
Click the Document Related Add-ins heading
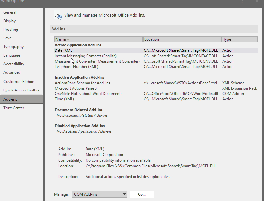click(79, 110)
